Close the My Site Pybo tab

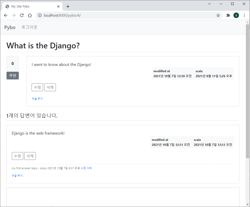click(58, 7)
